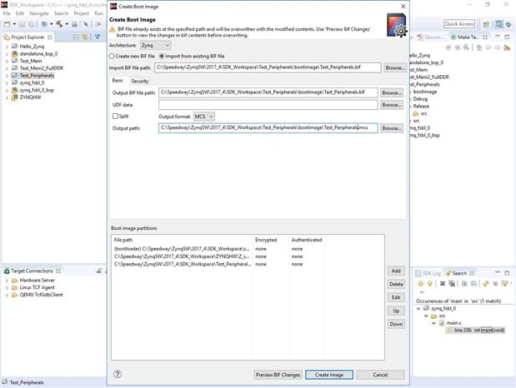This screenshot has width=516, height=388.
Task: Click Up button for partitions
Action: [x=396, y=311]
